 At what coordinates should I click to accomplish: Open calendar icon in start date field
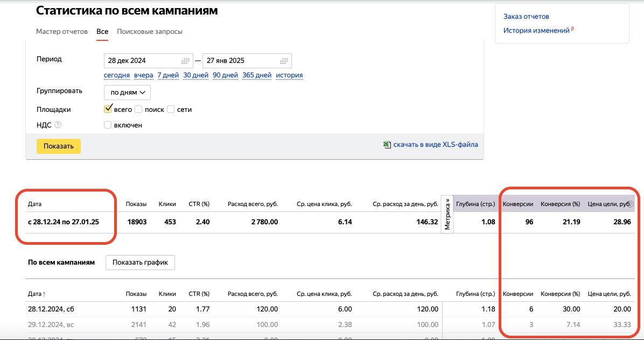click(185, 61)
